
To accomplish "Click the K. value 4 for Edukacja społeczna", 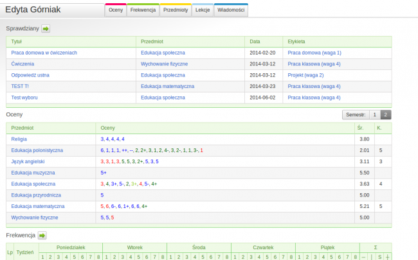I will 381,184.
